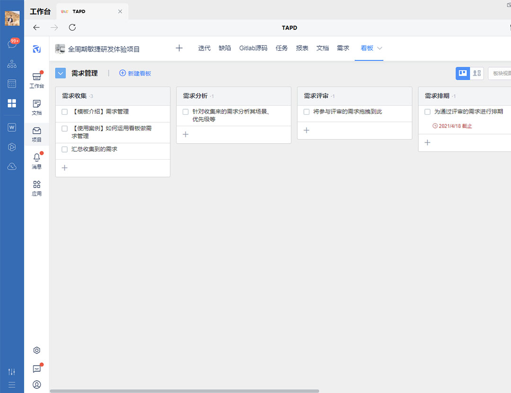
Task: Close the TAPD tab
Action: pos(120,11)
